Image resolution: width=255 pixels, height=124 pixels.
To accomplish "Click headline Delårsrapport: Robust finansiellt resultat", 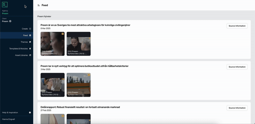I will (x=80, y=107).
